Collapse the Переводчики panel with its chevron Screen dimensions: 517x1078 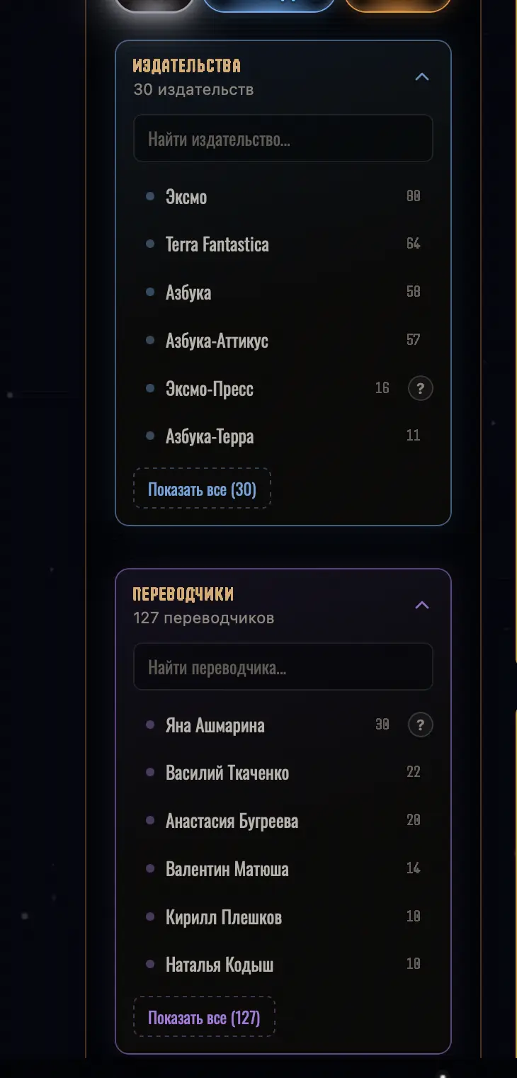click(422, 605)
